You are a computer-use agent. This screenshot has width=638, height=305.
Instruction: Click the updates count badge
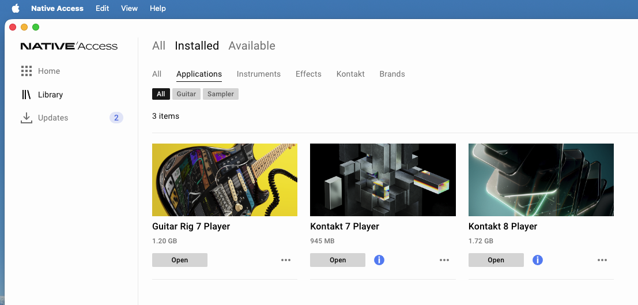(116, 118)
